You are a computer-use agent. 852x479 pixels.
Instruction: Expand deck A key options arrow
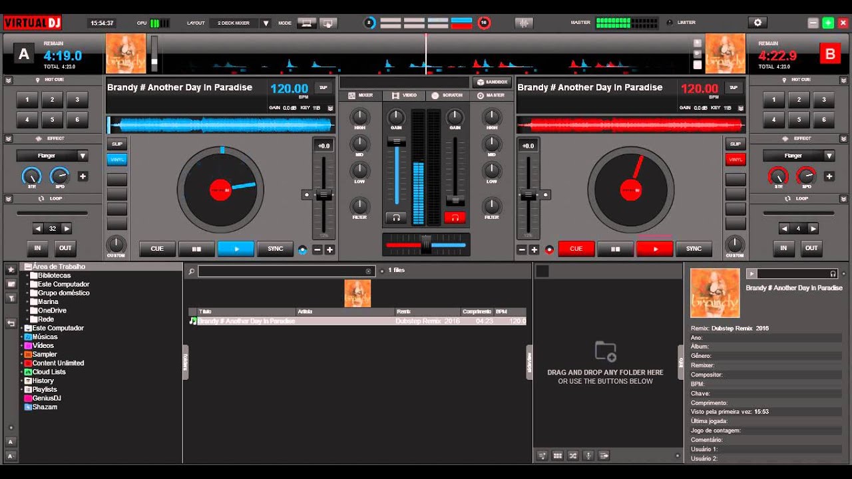[330, 108]
